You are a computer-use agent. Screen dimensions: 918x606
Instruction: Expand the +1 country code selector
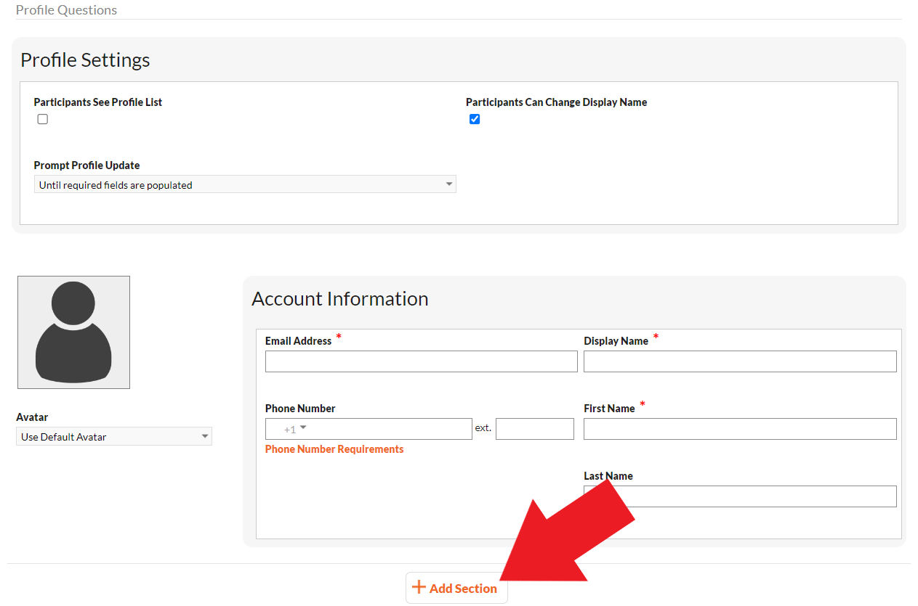295,429
